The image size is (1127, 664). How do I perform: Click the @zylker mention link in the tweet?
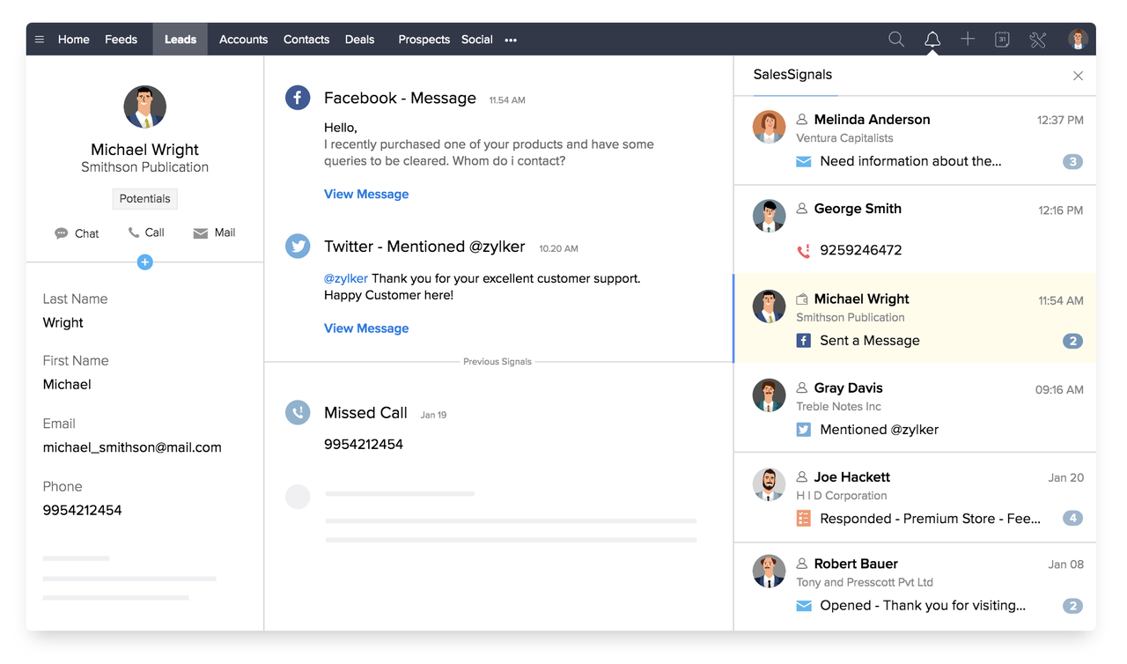point(346,278)
